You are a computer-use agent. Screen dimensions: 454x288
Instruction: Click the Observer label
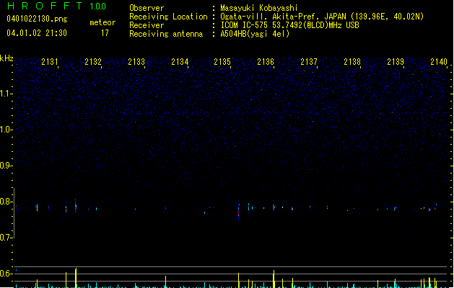point(147,8)
